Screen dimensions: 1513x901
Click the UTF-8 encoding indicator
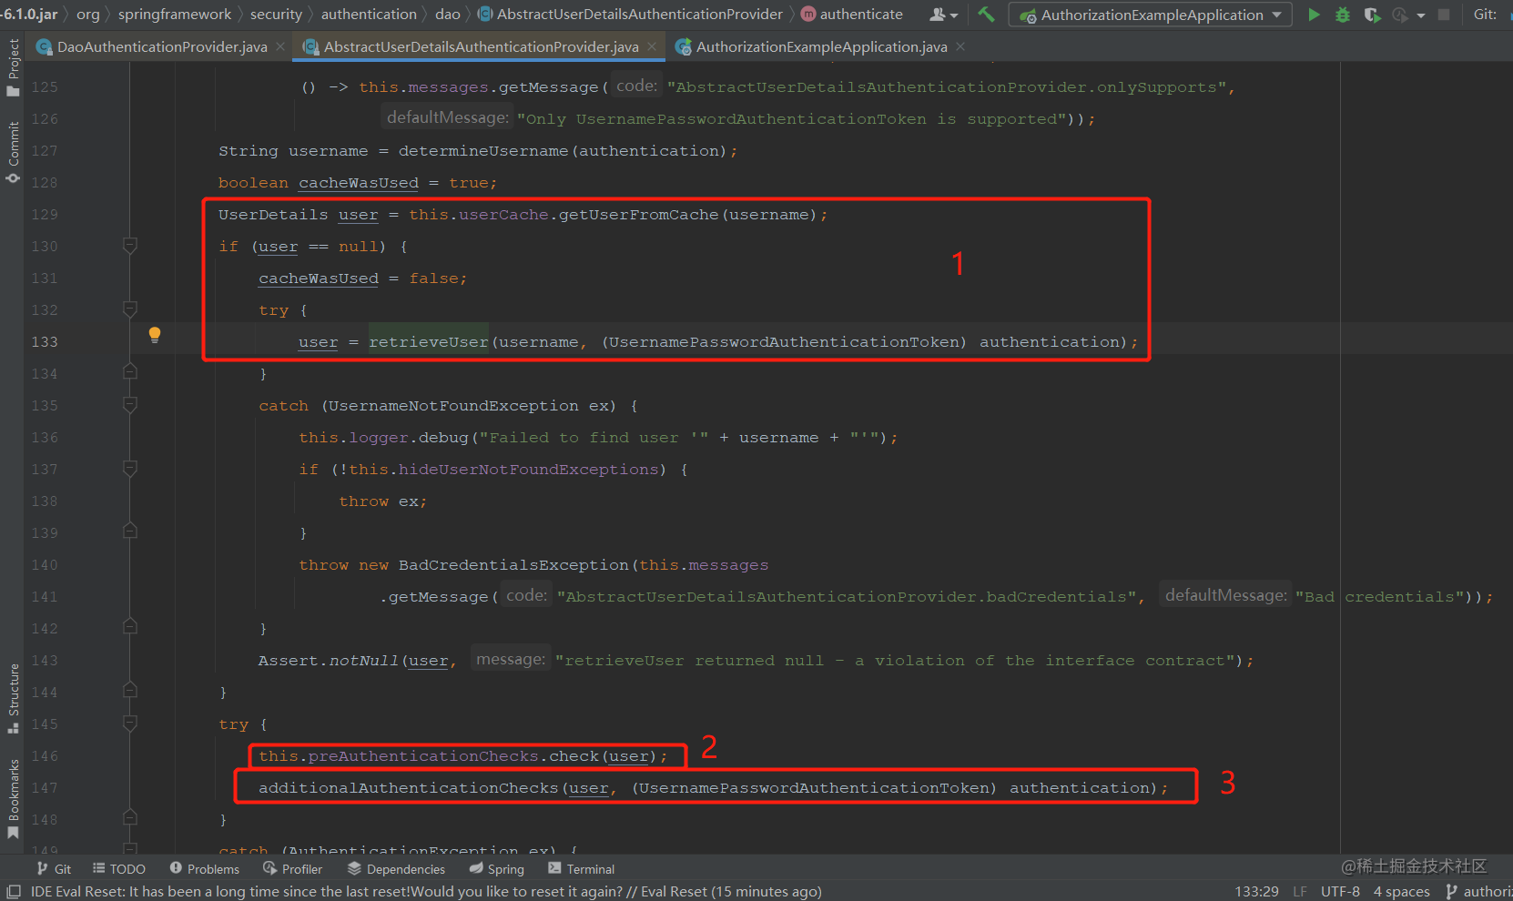1340,892
